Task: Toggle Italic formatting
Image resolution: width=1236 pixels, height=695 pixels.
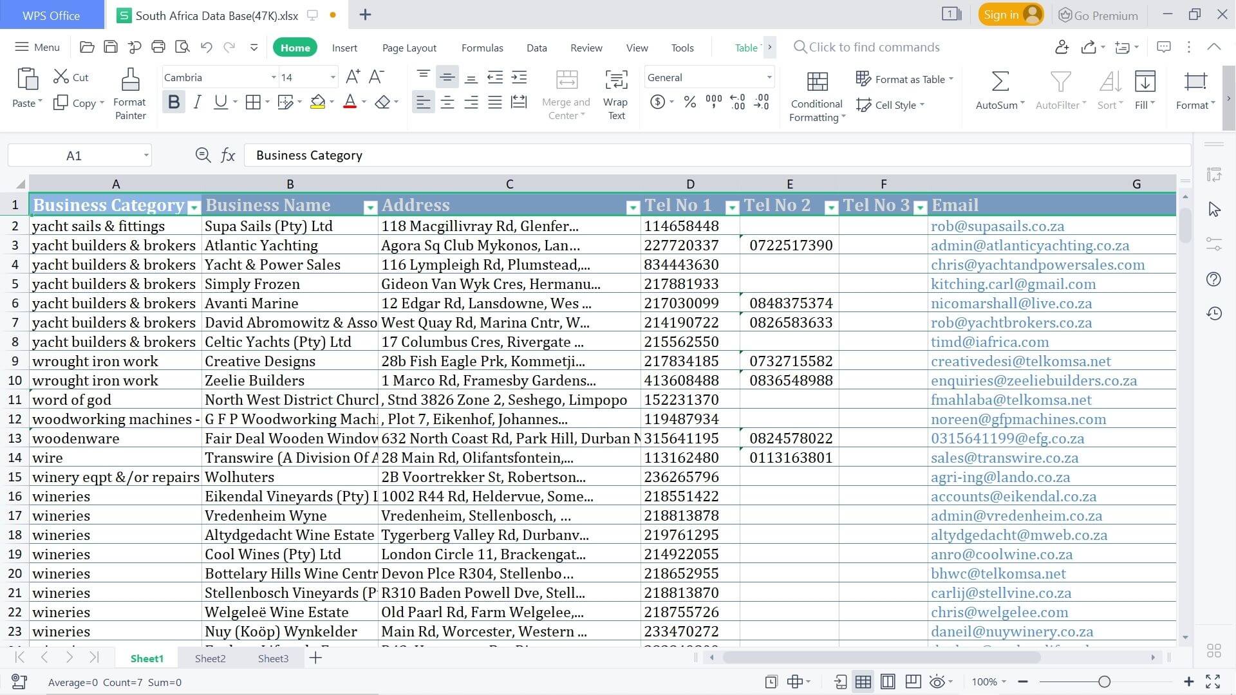Action: [198, 102]
